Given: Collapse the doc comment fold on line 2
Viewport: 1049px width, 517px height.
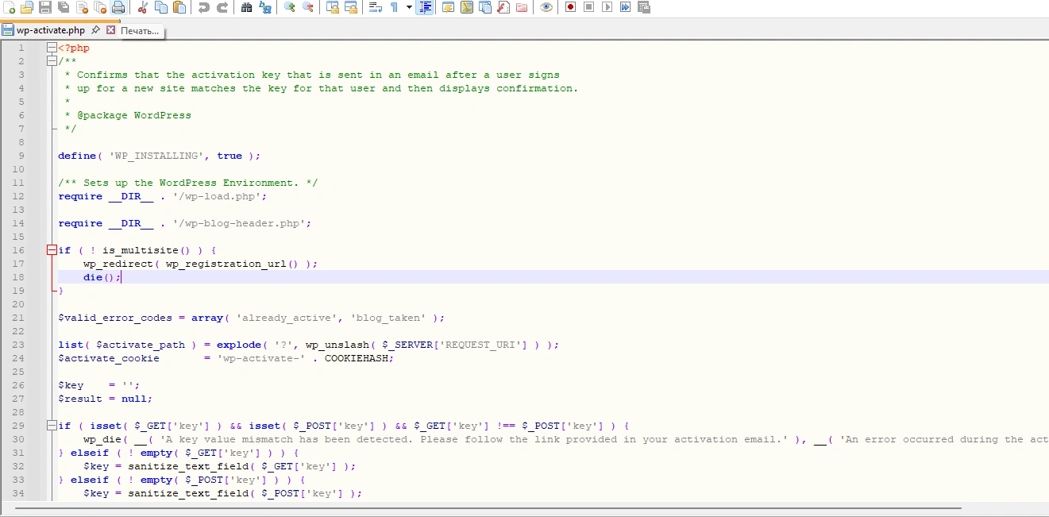Looking at the screenshot, I should click(52, 61).
